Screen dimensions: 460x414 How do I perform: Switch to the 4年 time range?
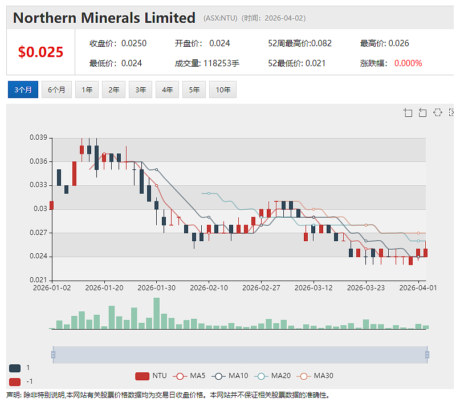[167, 90]
